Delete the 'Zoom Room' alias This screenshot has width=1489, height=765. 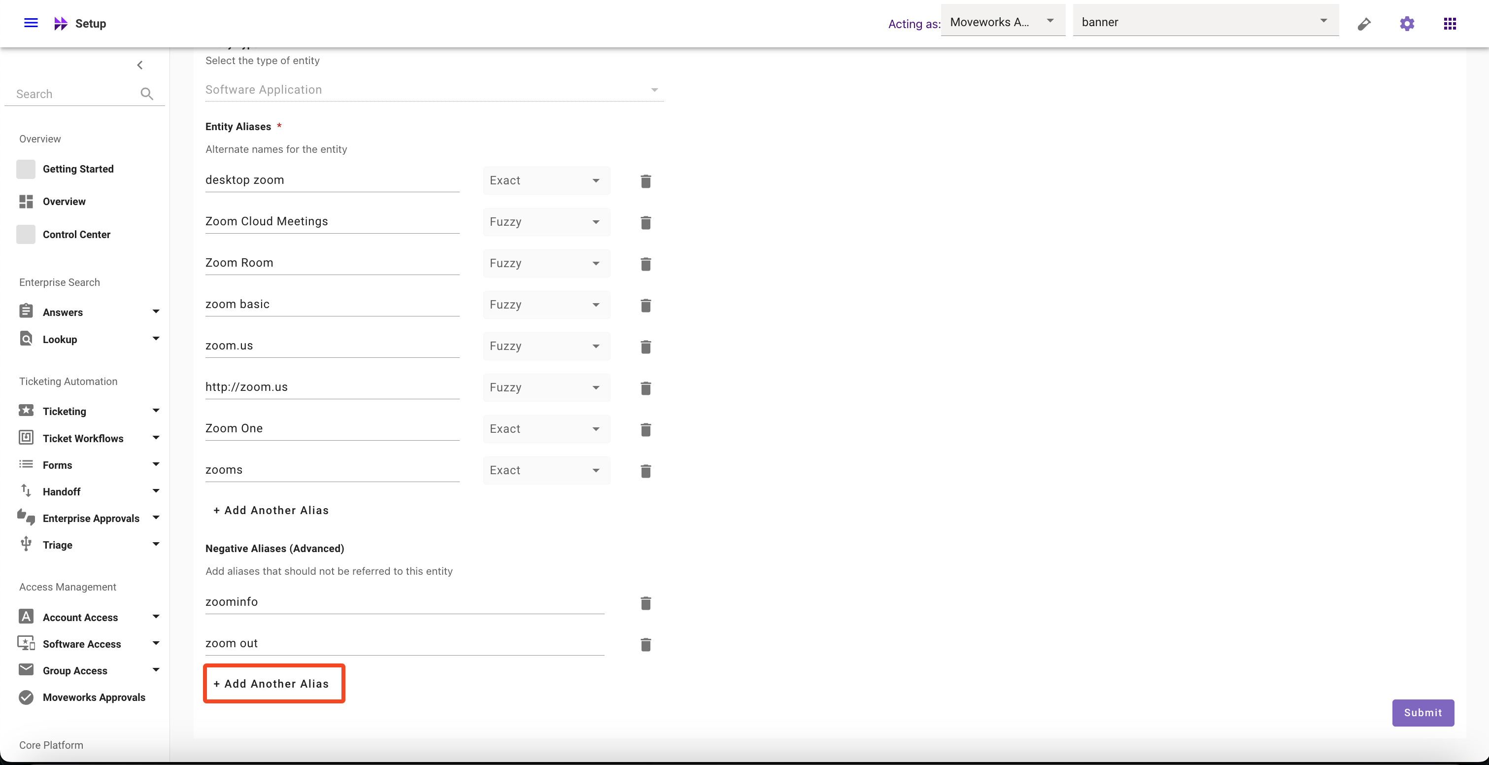pos(645,264)
